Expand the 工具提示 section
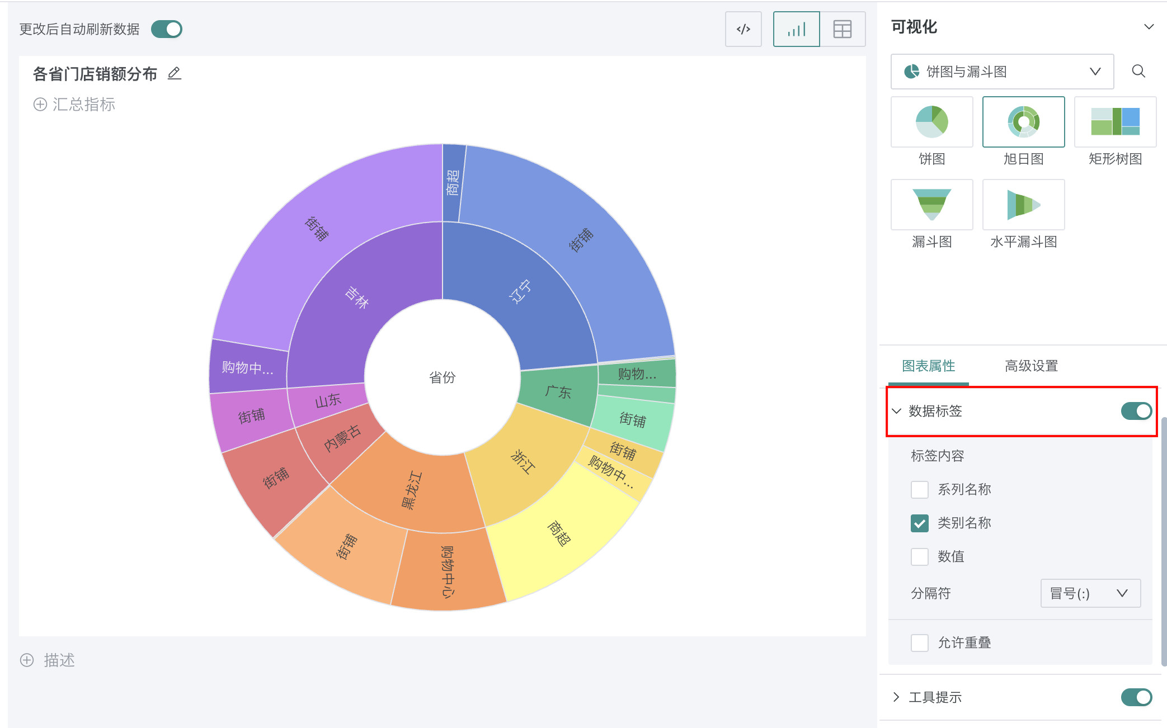Screen dimensions: 1167x728 point(897,697)
